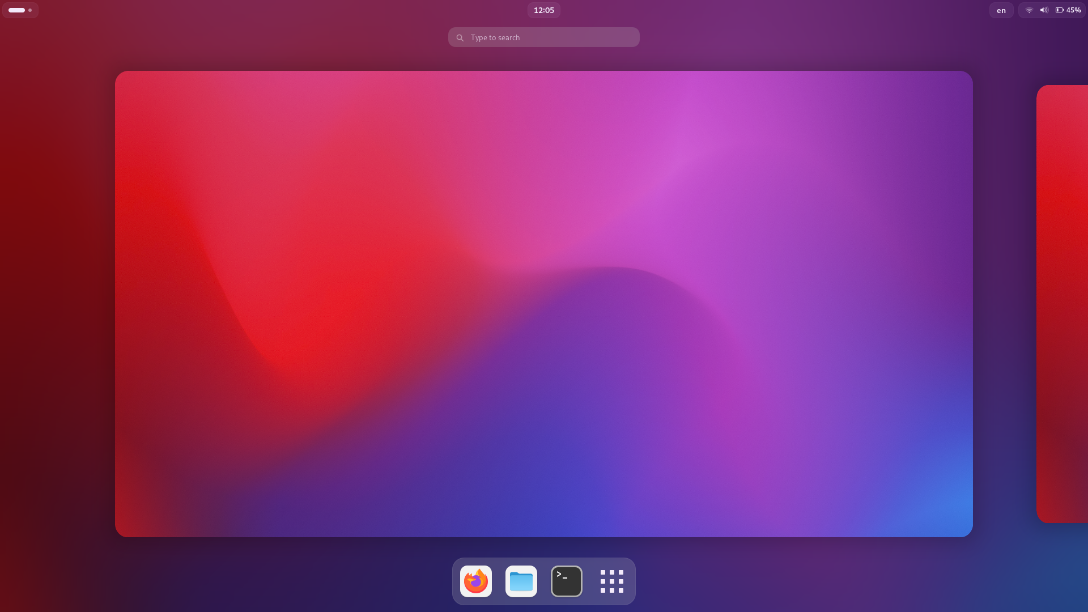Screen dimensions: 1088x612
Task: Open battery indicator showing 45%
Action: click(1068, 10)
